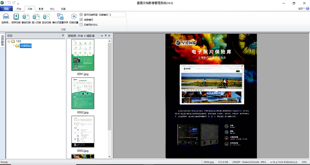Screen dimensions: 310x165
Task: Switch to the 视图 tab
Action: [63, 9]
